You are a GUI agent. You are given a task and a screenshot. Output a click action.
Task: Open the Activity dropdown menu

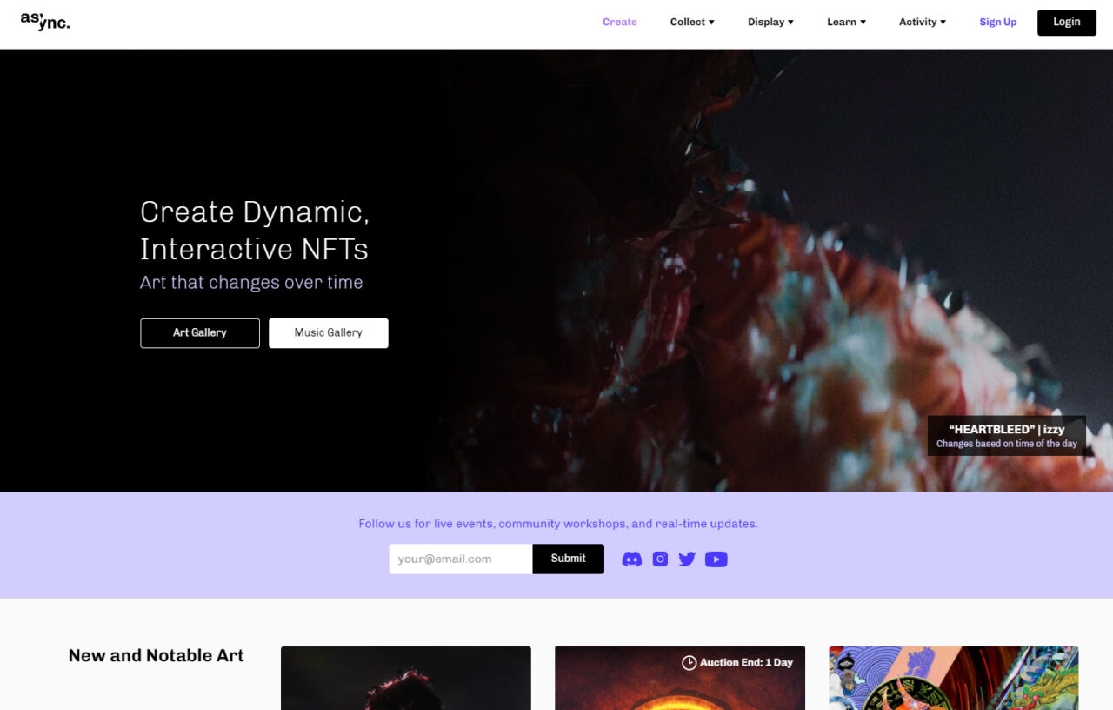(x=922, y=23)
